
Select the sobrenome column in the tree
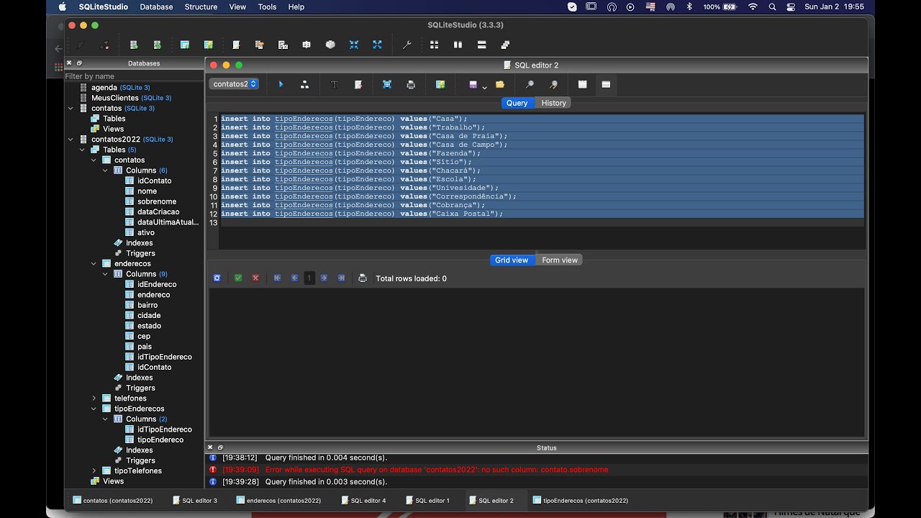click(x=157, y=201)
